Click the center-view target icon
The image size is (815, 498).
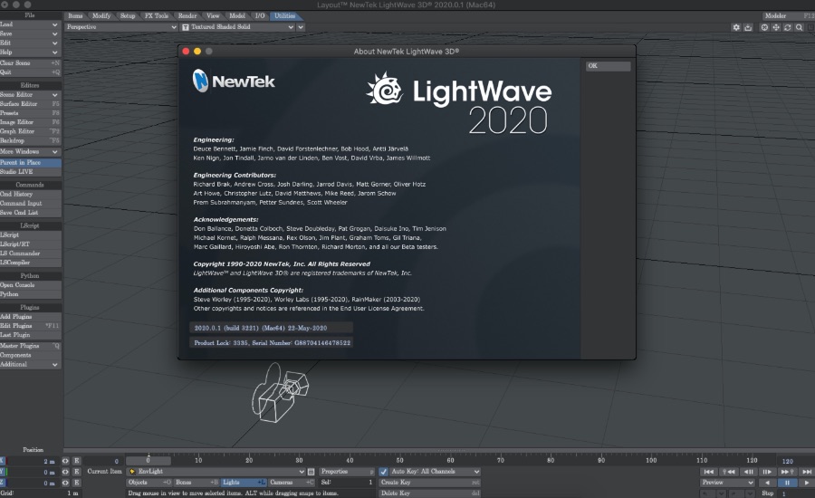coord(764,27)
